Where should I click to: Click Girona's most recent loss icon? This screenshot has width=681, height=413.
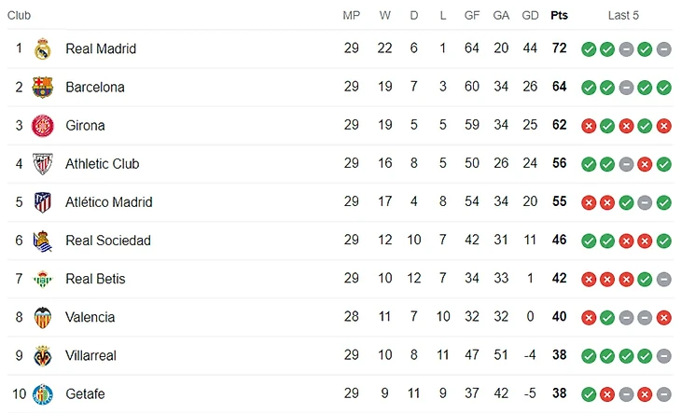point(663,126)
